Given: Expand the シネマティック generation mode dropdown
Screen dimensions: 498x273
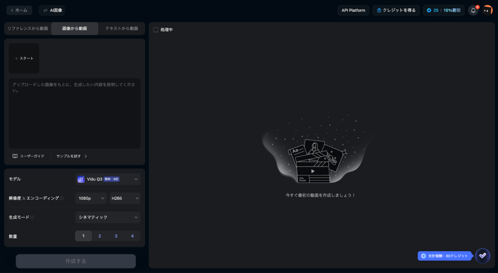Looking at the screenshot, I should pyautogui.click(x=107, y=217).
